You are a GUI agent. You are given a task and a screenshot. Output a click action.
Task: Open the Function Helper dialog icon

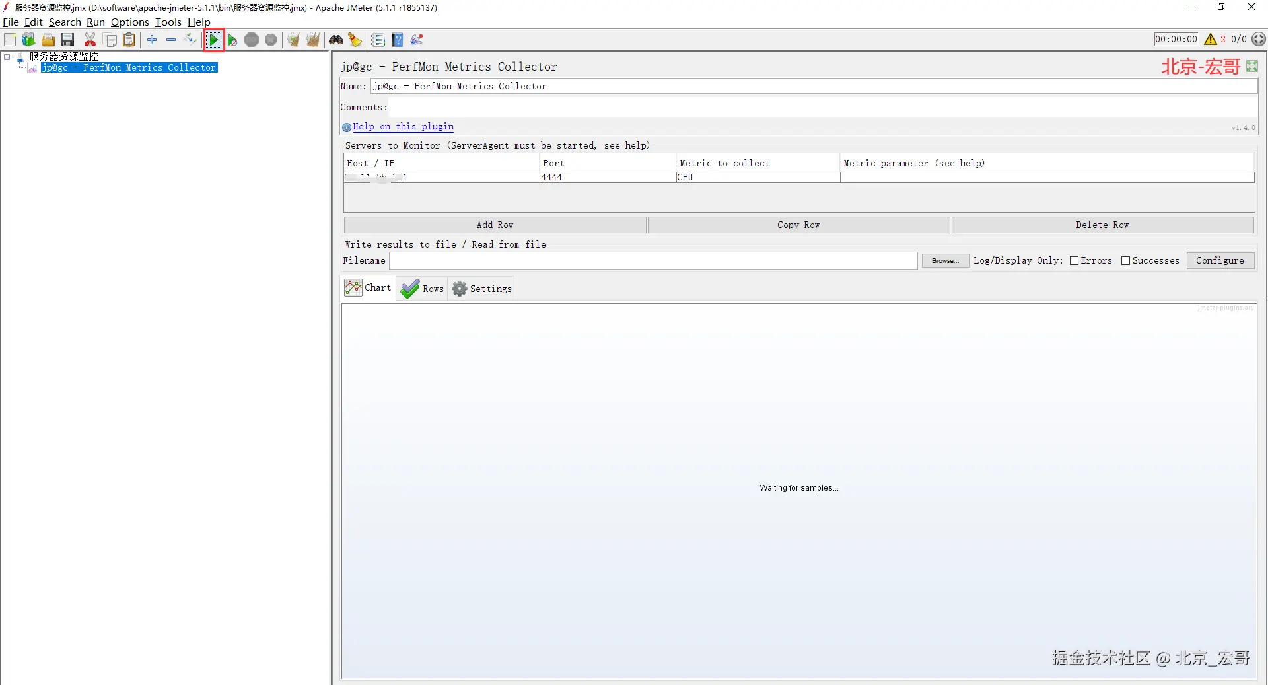tap(378, 40)
